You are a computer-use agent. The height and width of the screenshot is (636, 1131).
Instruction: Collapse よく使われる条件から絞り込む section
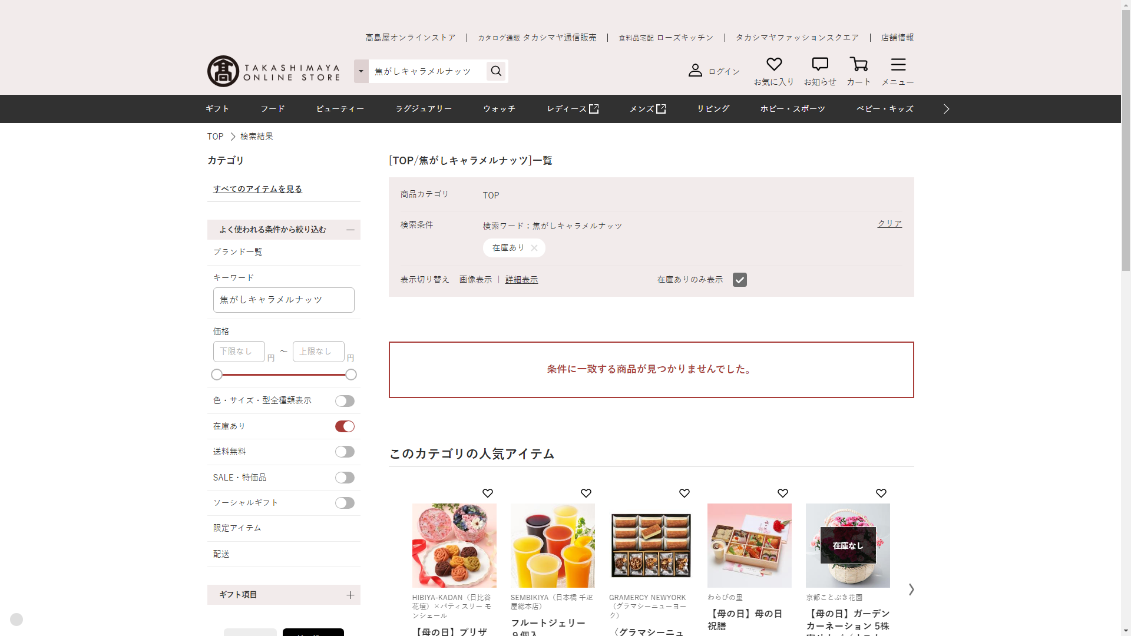point(350,230)
